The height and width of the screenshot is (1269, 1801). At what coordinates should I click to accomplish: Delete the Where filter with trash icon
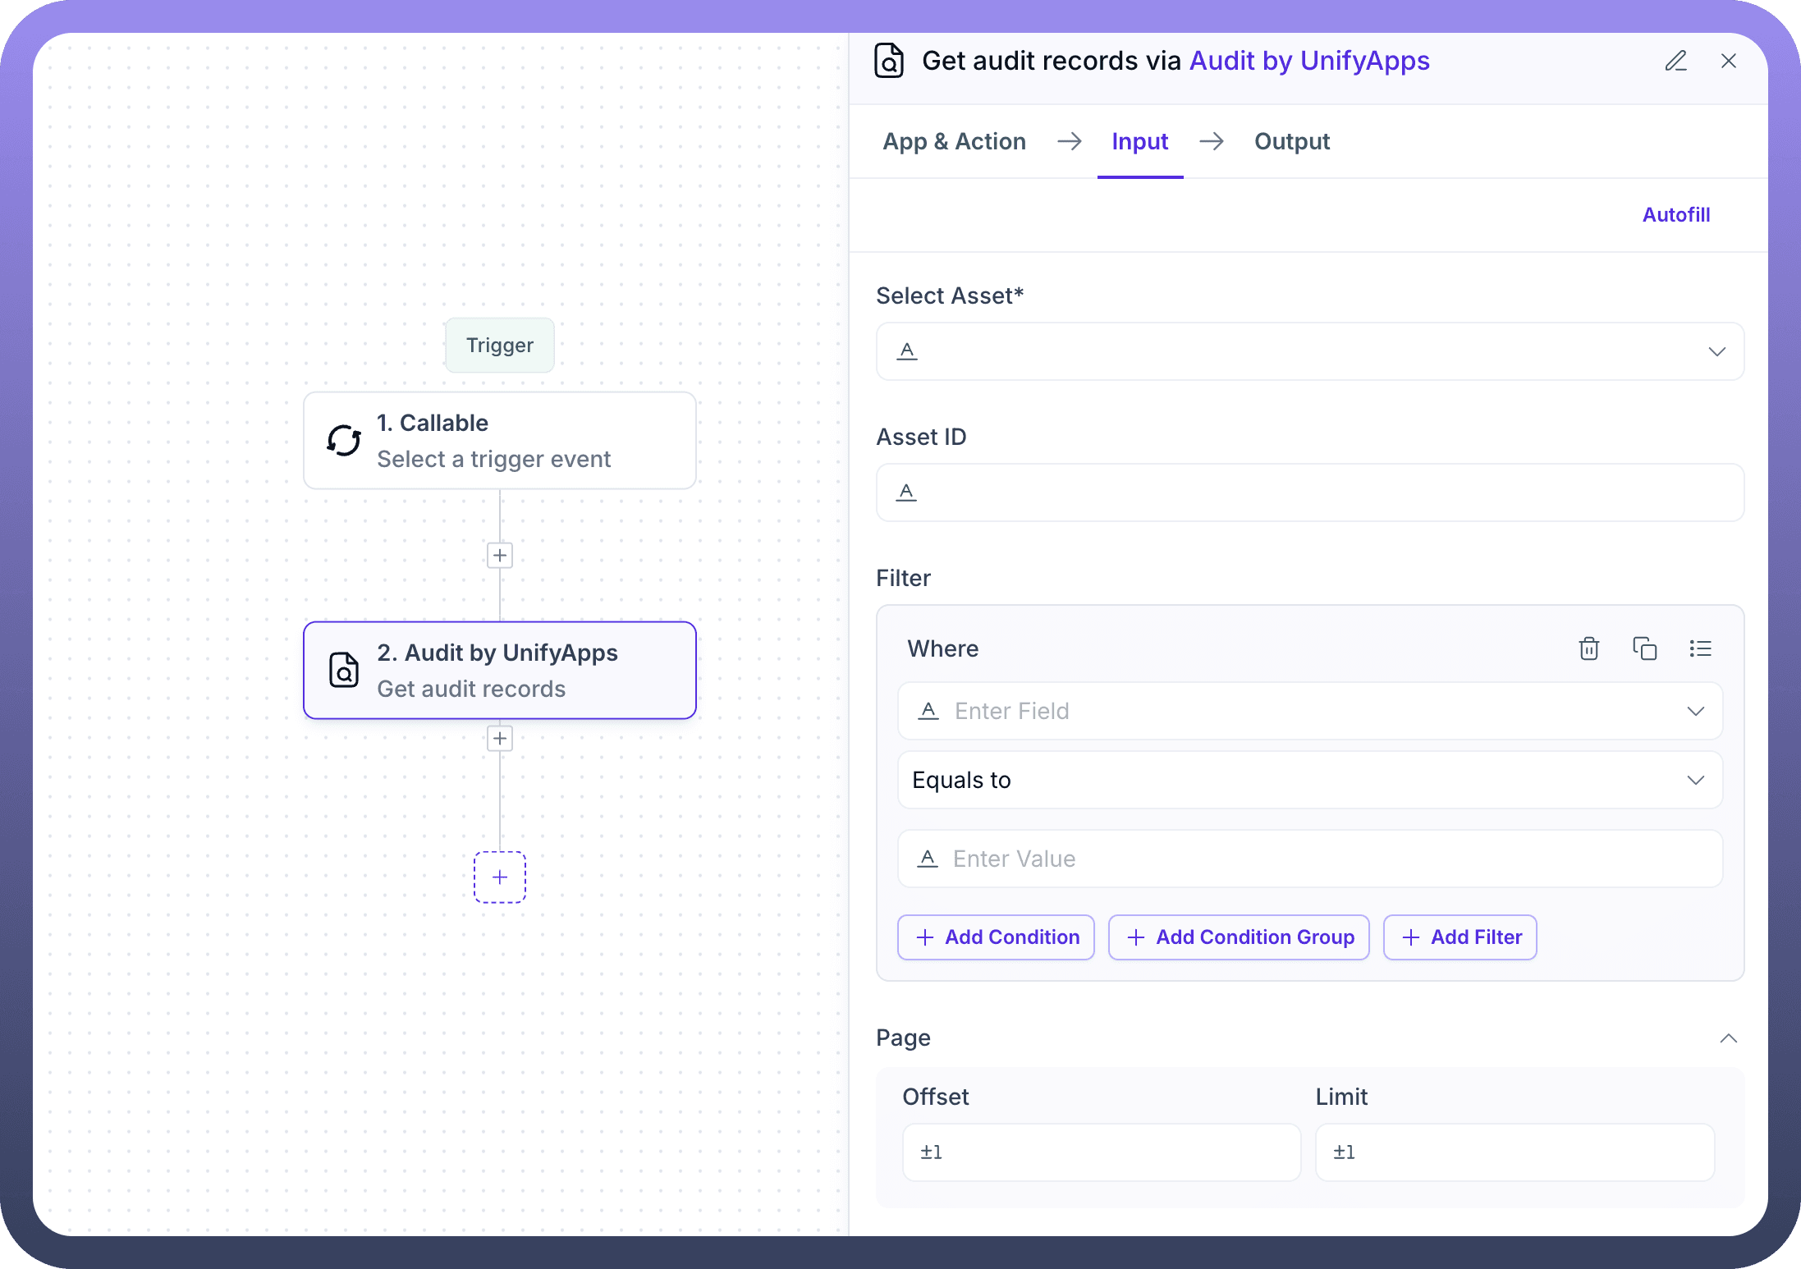1588,648
